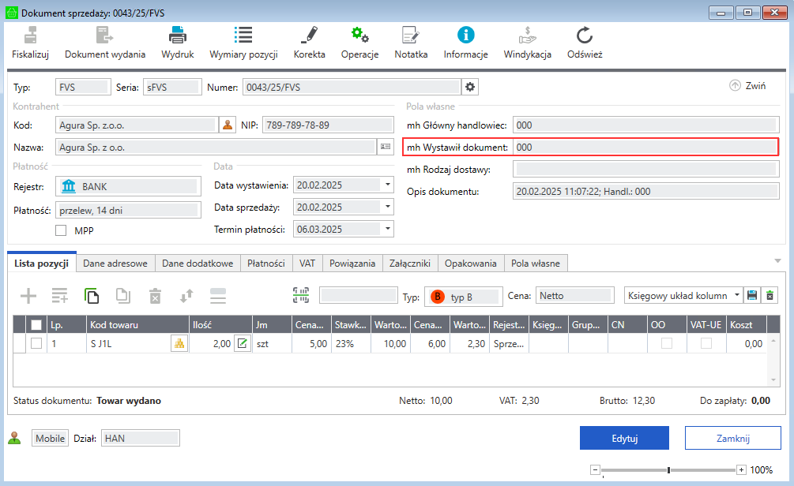
Task: Toggle select-all checkbox in table header
Action: pos(36,324)
